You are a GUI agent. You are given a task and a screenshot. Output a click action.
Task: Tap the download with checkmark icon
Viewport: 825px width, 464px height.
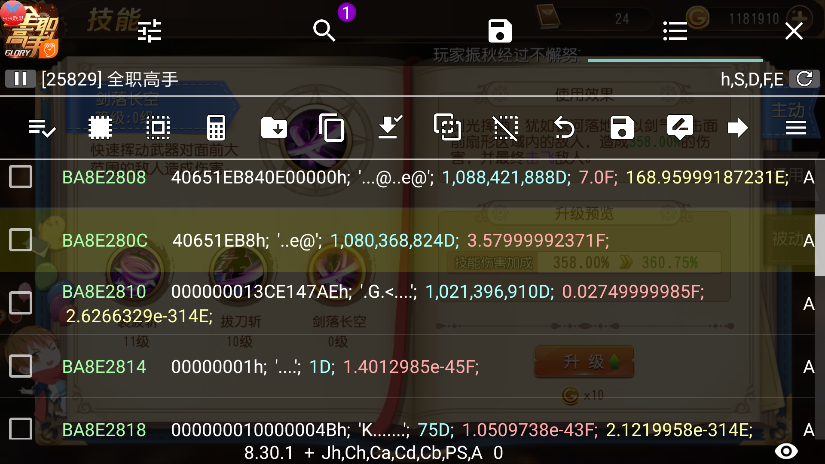pos(390,127)
